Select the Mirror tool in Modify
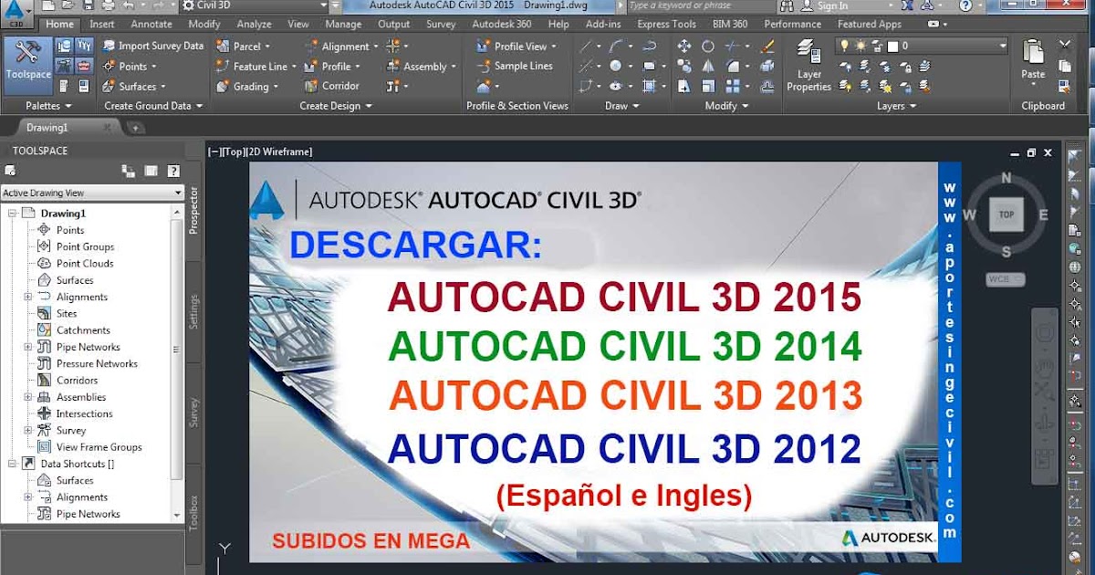1095x575 pixels. point(708,66)
